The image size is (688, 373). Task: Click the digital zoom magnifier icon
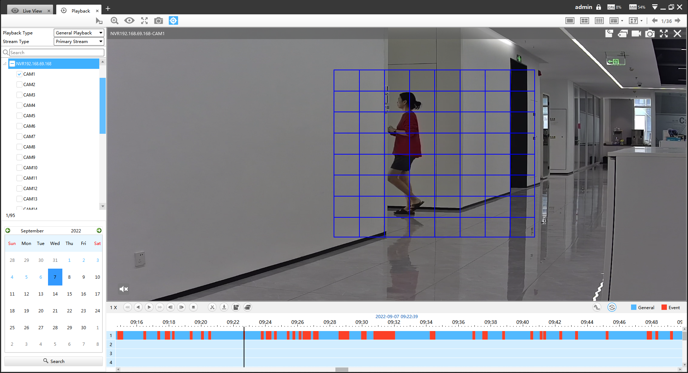point(114,21)
